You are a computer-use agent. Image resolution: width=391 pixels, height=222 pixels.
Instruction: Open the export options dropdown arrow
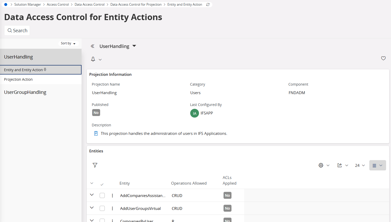(347, 166)
